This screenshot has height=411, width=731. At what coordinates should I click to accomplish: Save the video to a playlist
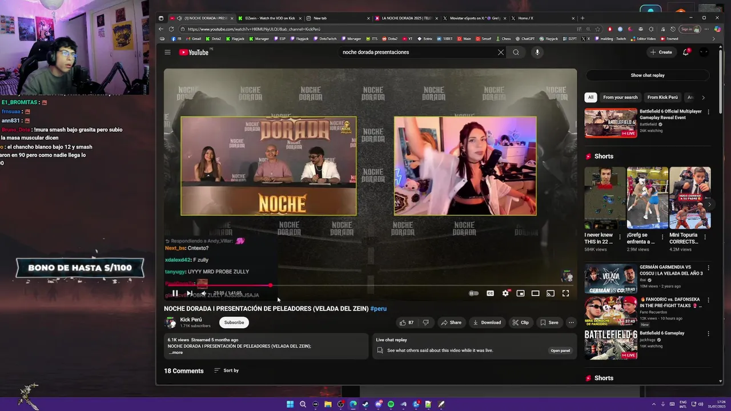pyautogui.click(x=549, y=323)
